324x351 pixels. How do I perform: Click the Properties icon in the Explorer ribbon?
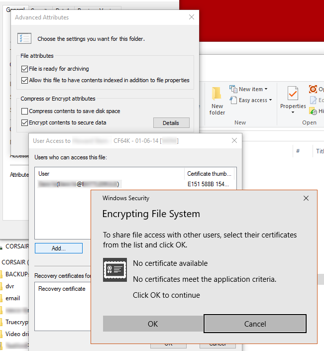click(293, 93)
